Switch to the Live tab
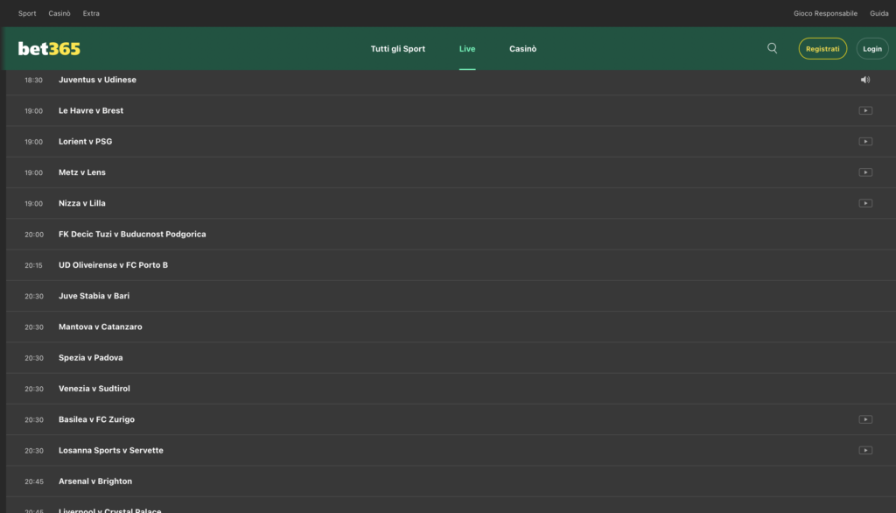The image size is (896, 513). click(467, 49)
